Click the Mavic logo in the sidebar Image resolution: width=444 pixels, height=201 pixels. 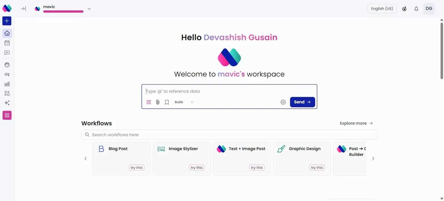(7, 8)
